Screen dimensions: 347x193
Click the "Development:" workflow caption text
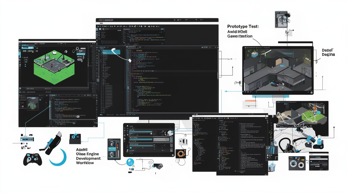[89, 158]
